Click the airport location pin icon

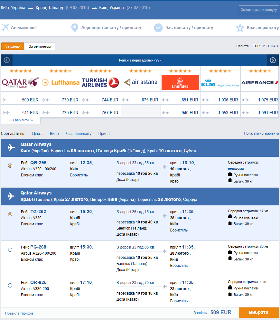(75, 28)
